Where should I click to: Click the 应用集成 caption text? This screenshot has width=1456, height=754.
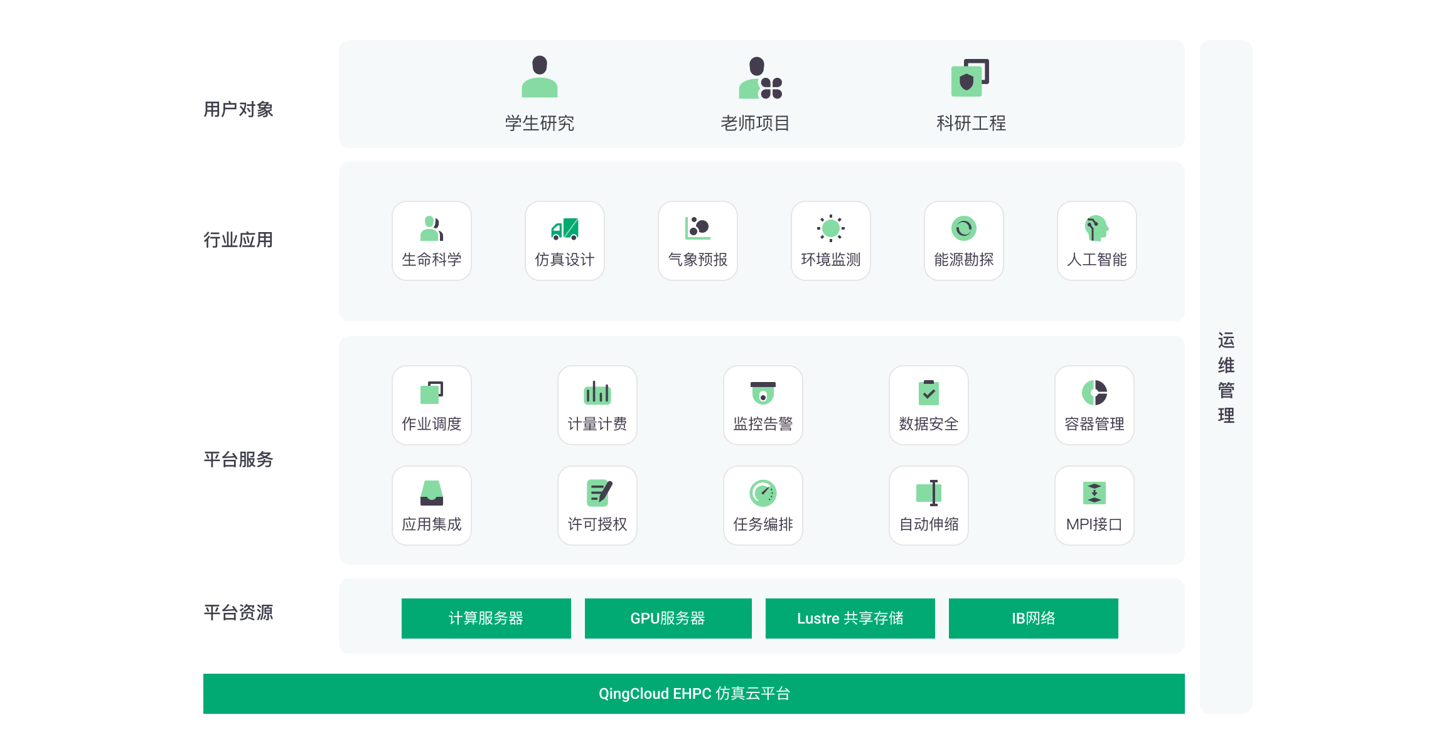(432, 524)
